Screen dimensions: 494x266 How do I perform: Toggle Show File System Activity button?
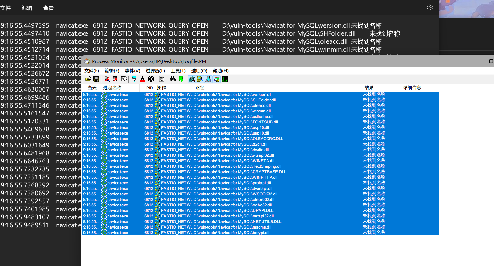click(200, 79)
